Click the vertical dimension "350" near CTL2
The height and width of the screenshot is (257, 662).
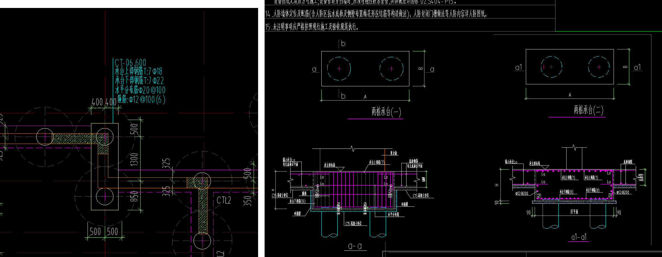(248, 200)
